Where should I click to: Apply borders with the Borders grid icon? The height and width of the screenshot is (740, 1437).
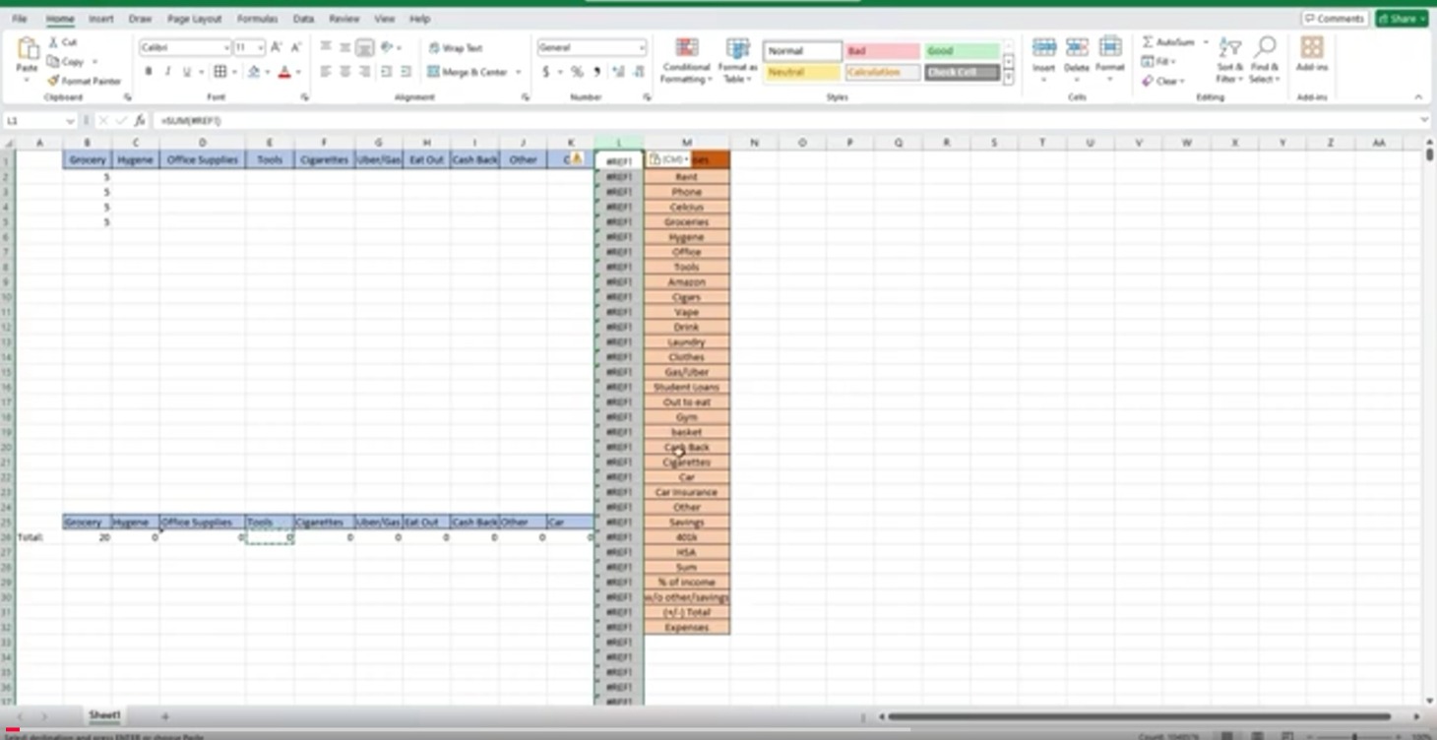pyautogui.click(x=220, y=72)
